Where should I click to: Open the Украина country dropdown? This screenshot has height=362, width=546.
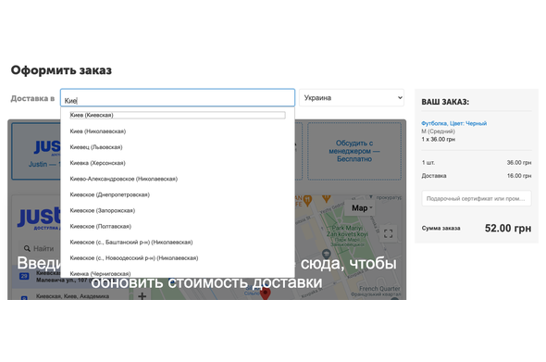tap(352, 98)
